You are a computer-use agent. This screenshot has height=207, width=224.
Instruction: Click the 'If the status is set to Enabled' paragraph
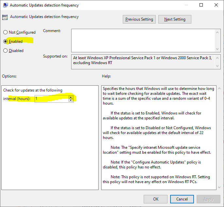pyautogui.click(x=152, y=115)
